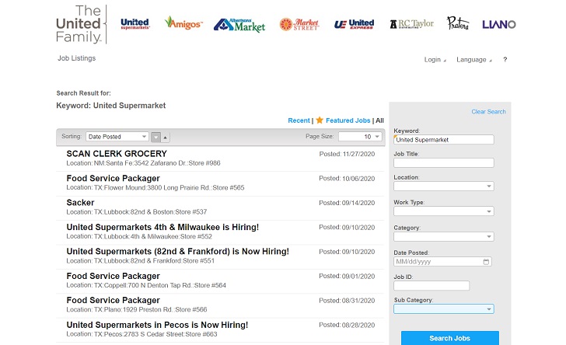Expand the Work Type dropdown
The width and height of the screenshot is (566, 345).
tap(444, 211)
